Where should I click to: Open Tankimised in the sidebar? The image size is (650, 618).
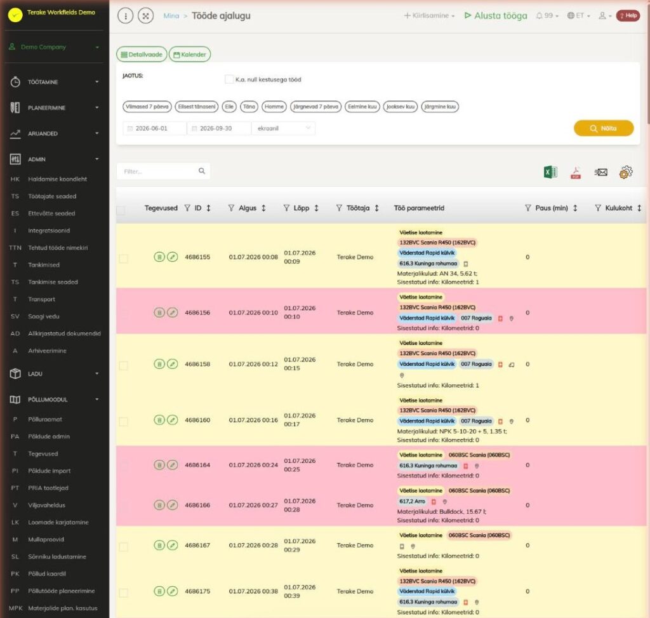coord(44,265)
